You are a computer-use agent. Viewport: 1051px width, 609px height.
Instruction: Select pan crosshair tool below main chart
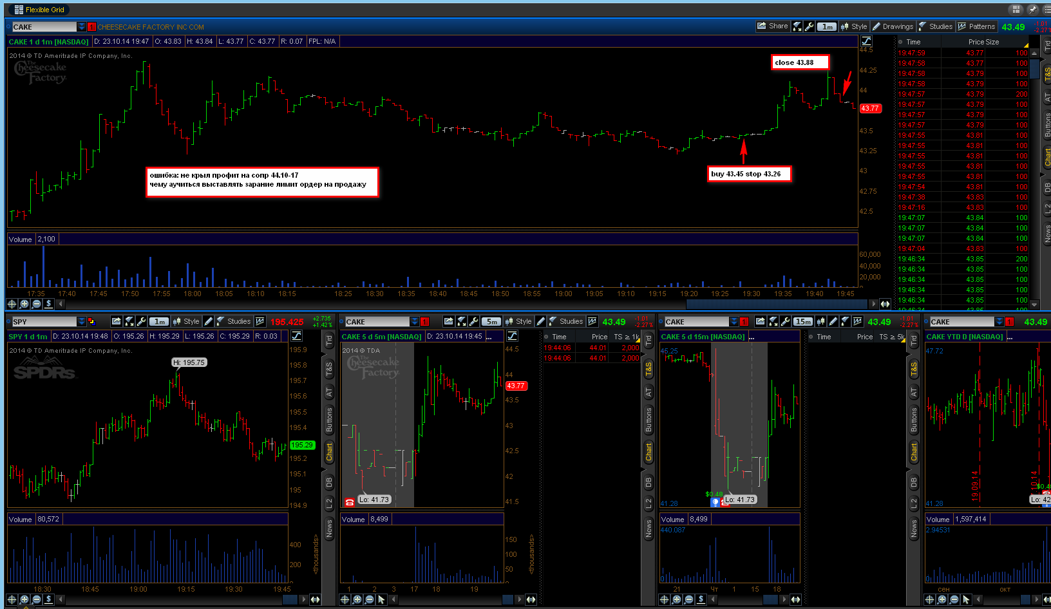tap(12, 304)
